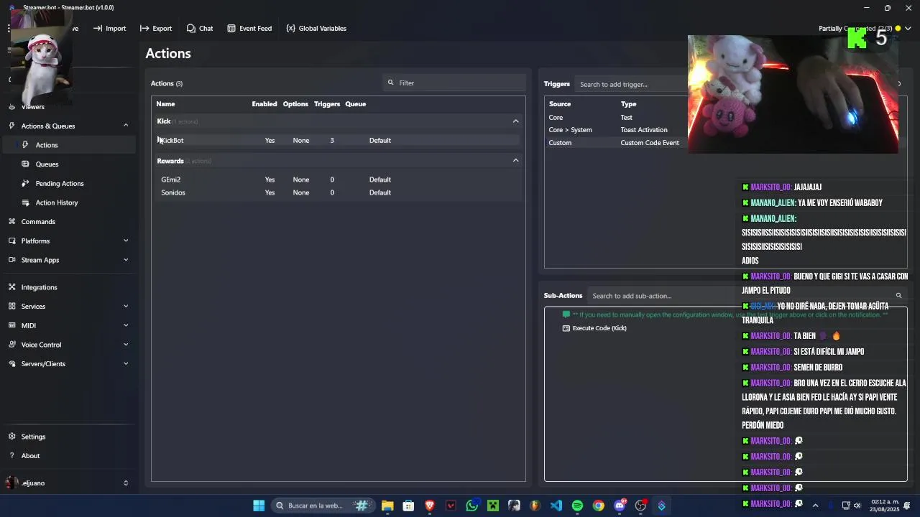Open the Export toolbar item
The height and width of the screenshot is (517, 920).
click(156, 29)
